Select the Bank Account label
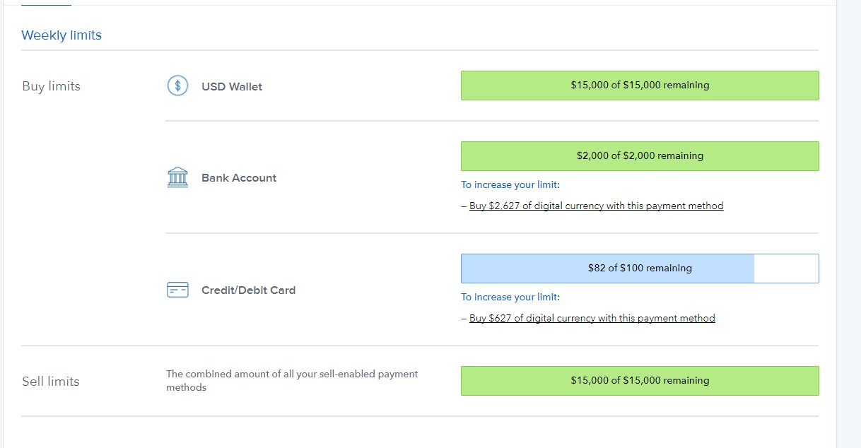 tap(239, 178)
